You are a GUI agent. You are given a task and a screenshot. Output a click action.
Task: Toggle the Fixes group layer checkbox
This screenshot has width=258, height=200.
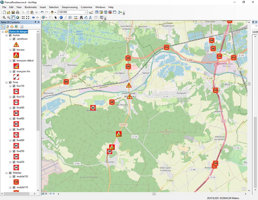(x=10, y=82)
